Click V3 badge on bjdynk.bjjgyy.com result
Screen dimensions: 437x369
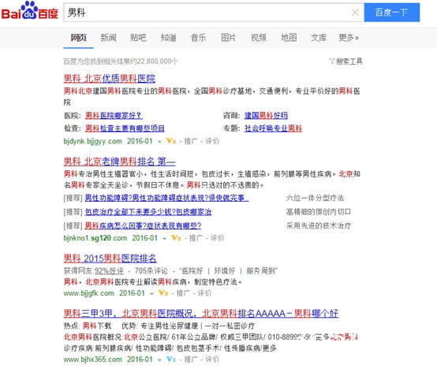171,141
